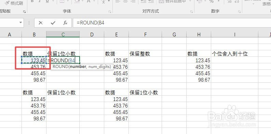The image size is (271, 134).
Task: Decrease the cell indent
Action: tap(143, 1)
